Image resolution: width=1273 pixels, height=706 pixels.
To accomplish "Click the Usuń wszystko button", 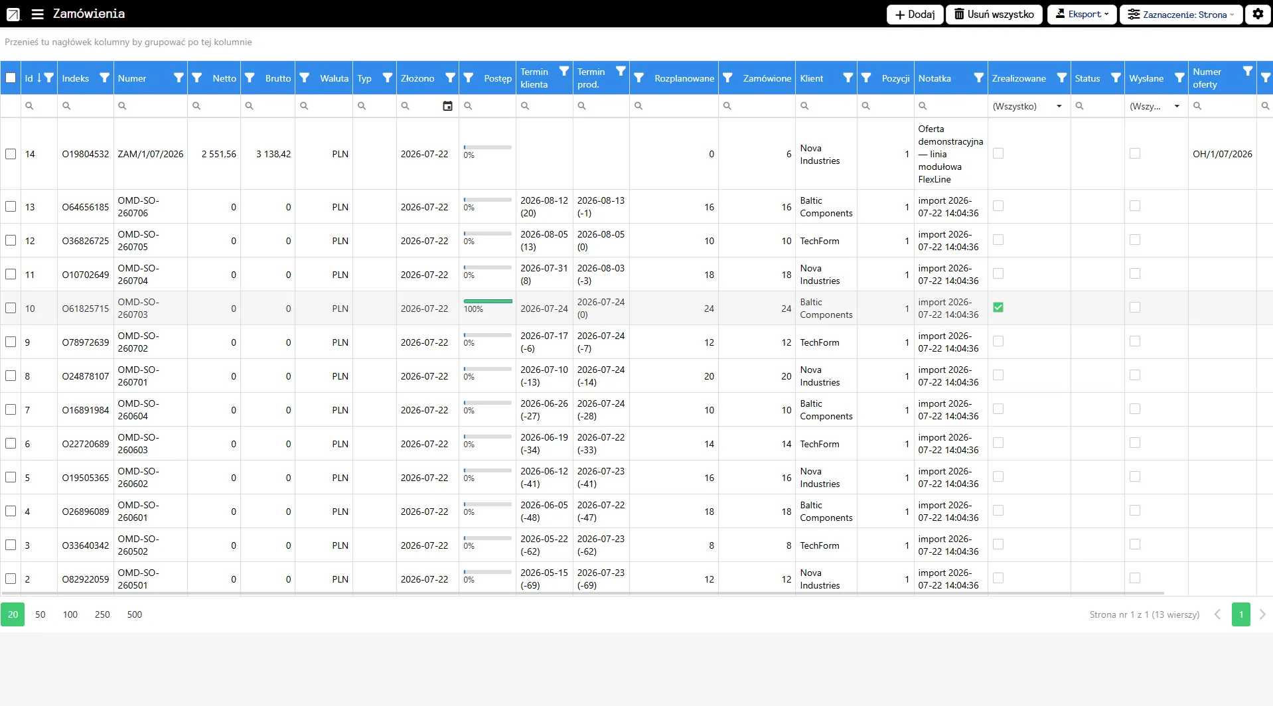I will click(x=994, y=14).
